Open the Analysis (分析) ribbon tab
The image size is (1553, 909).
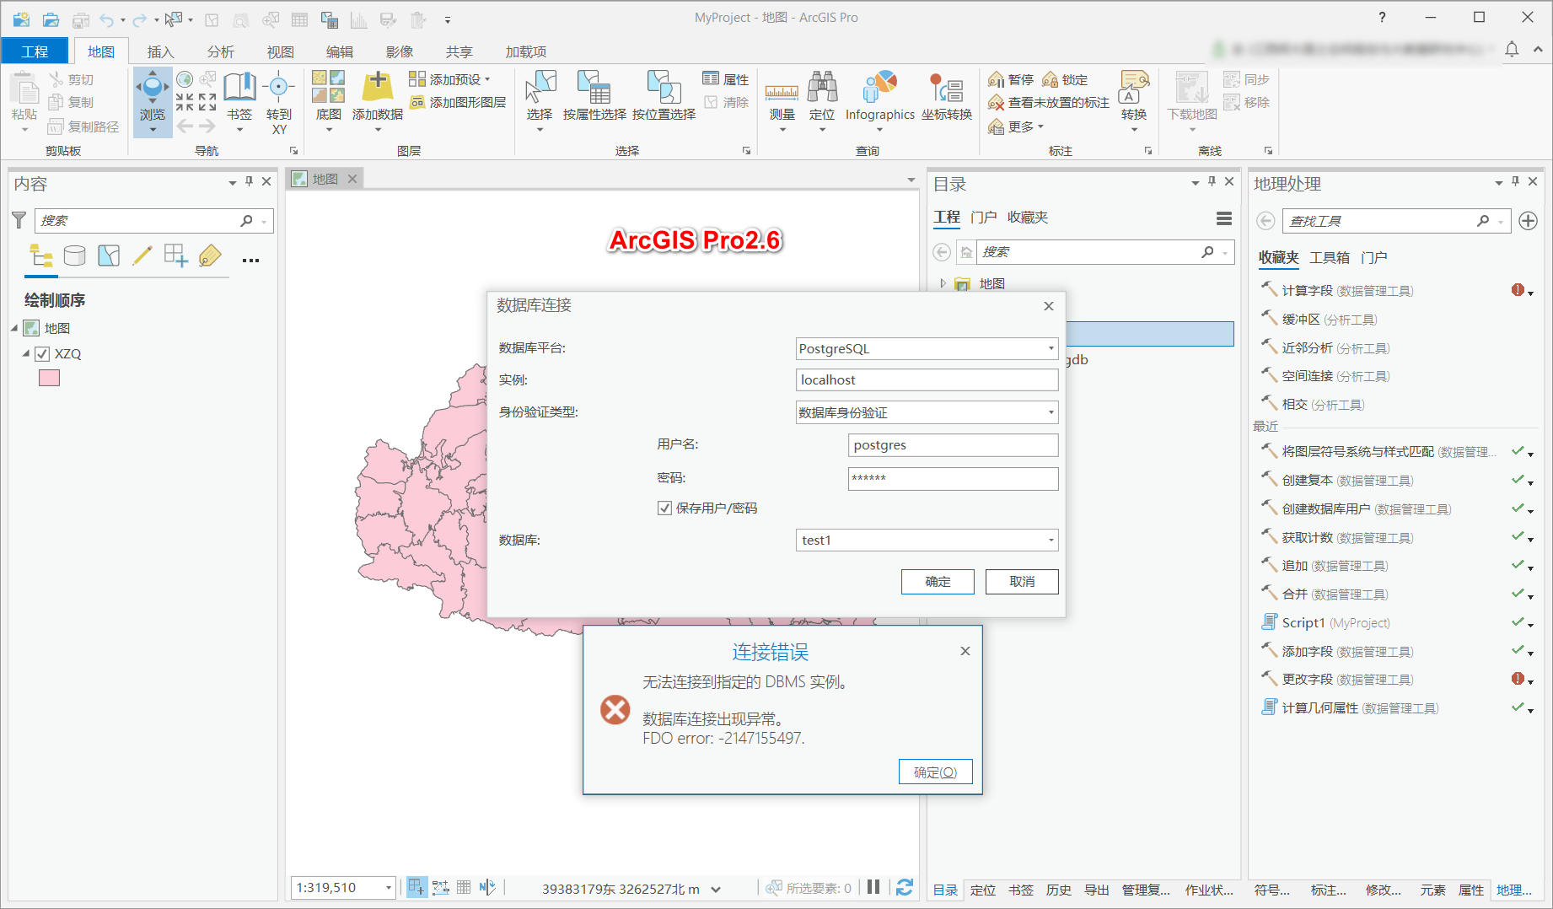pos(220,51)
